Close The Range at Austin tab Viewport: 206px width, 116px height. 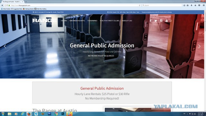pyautogui.click(x=23, y=2)
